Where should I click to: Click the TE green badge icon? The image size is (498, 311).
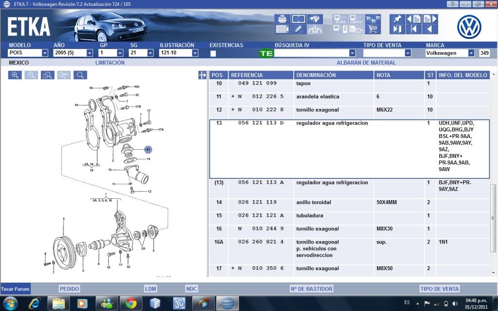click(266, 53)
